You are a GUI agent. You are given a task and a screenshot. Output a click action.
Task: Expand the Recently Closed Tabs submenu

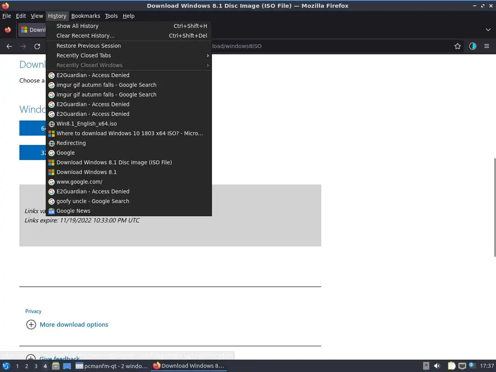tap(129, 55)
